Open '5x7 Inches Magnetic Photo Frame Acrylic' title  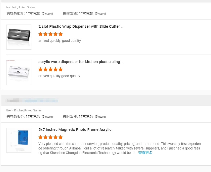pos(75,130)
